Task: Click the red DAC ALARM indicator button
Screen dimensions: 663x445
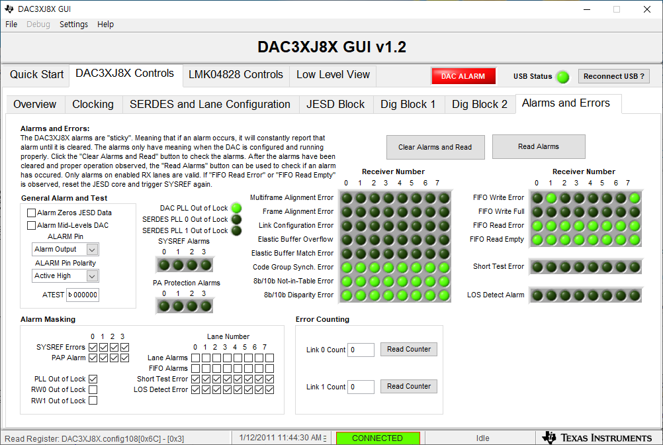Action: (x=463, y=77)
